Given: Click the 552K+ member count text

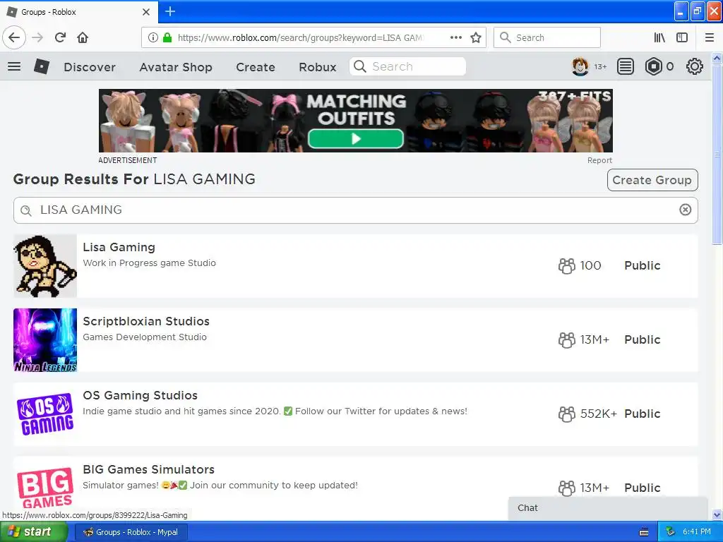Looking at the screenshot, I should [x=598, y=414].
